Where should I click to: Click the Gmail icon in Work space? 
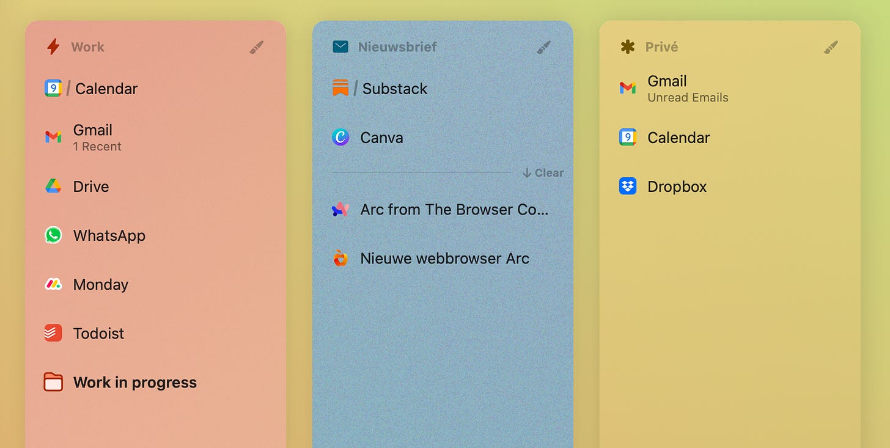pyautogui.click(x=53, y=137)
